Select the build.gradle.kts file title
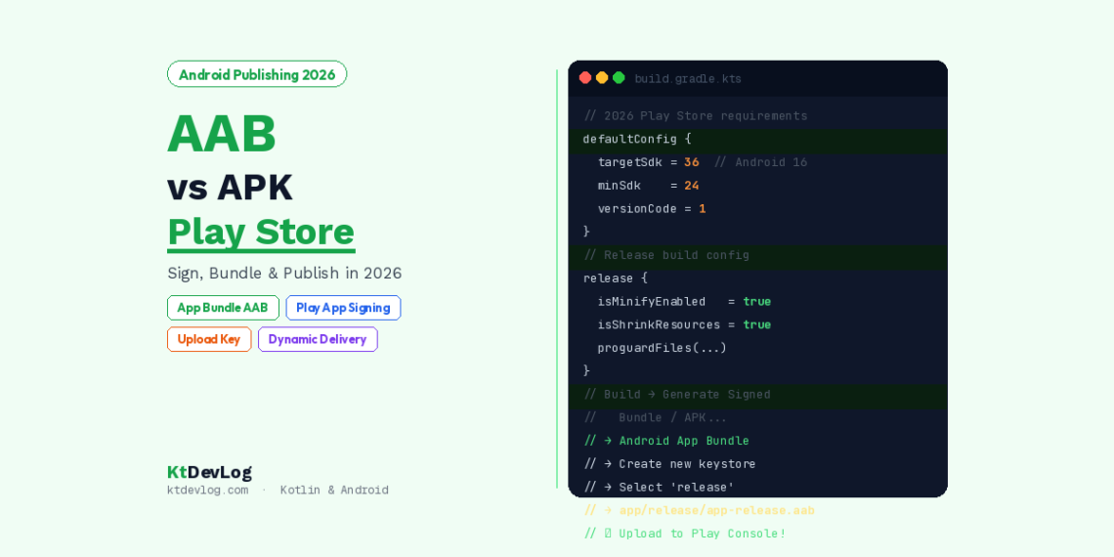 [688, 79]
